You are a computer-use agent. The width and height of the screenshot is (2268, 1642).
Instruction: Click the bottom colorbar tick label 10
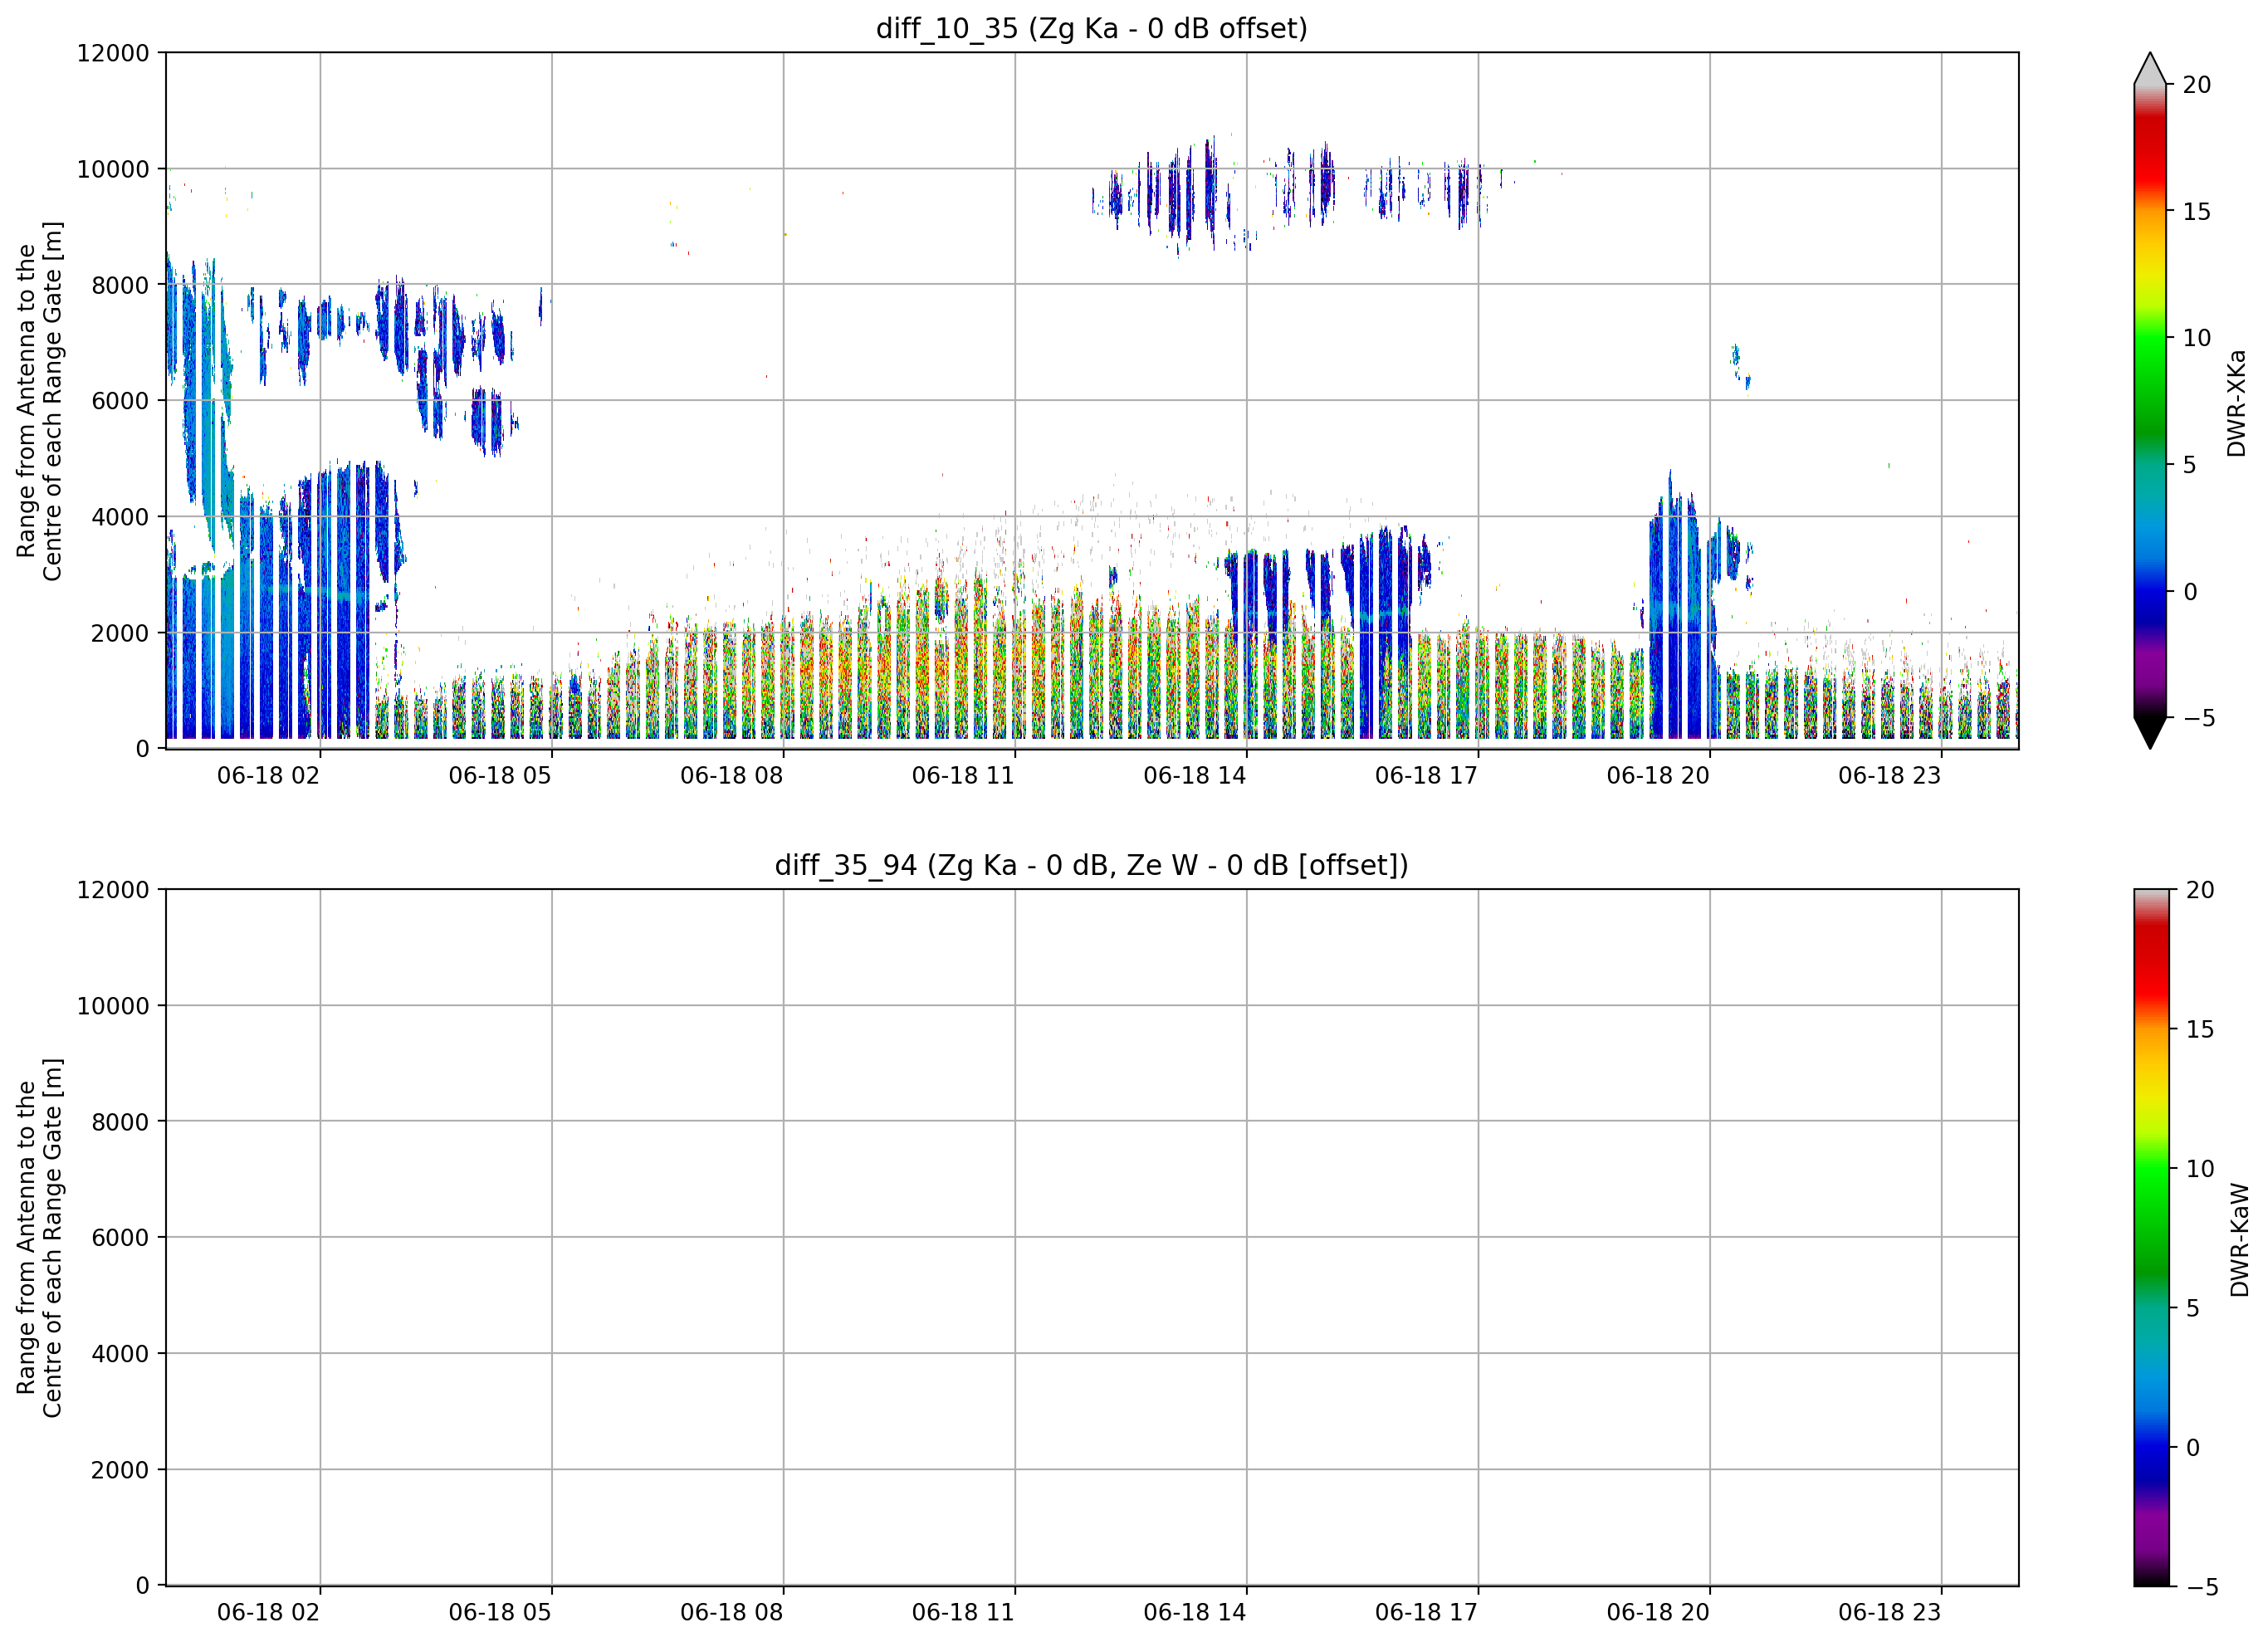[2200, 1168]
